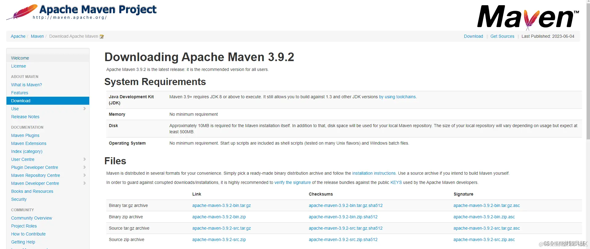
Task: Click the 'Signature' column header
Action: [463, 194]
